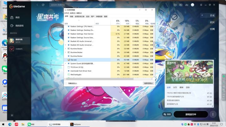
Task: Click the WeGame logo
Action: [x=17, y=6]
